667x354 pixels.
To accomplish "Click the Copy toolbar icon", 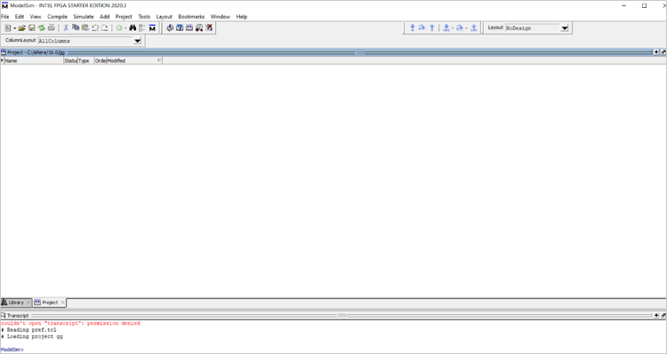I will [x=76, y=28].
